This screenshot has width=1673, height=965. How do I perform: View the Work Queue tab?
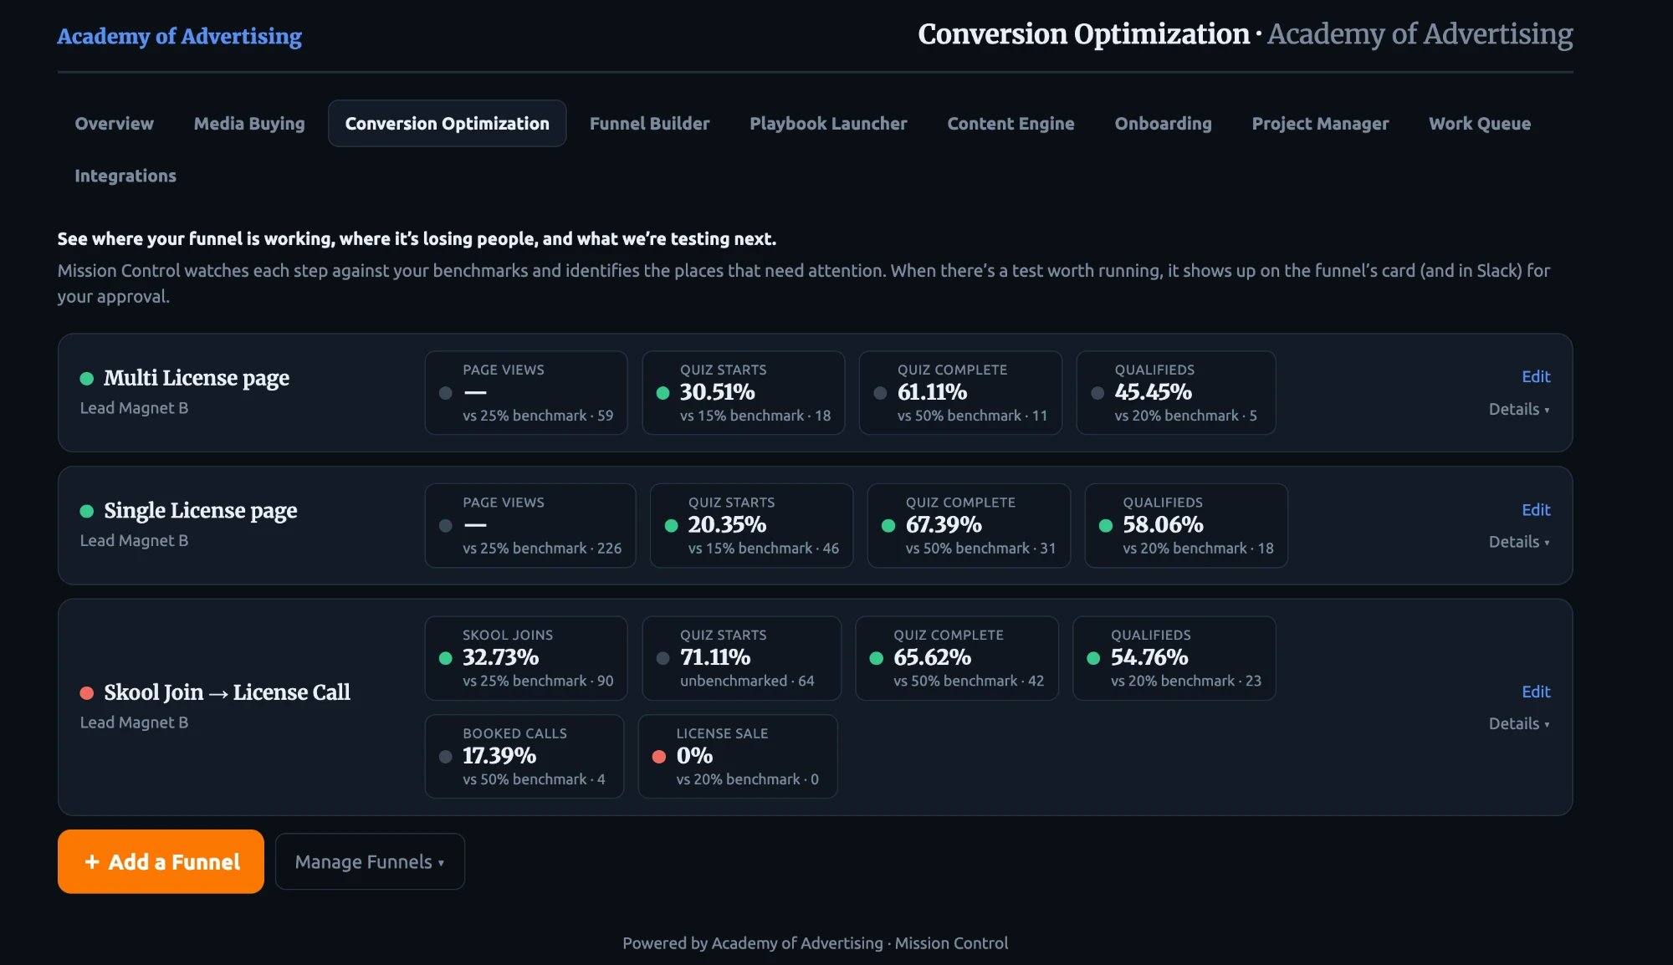tap(1480, 123)
